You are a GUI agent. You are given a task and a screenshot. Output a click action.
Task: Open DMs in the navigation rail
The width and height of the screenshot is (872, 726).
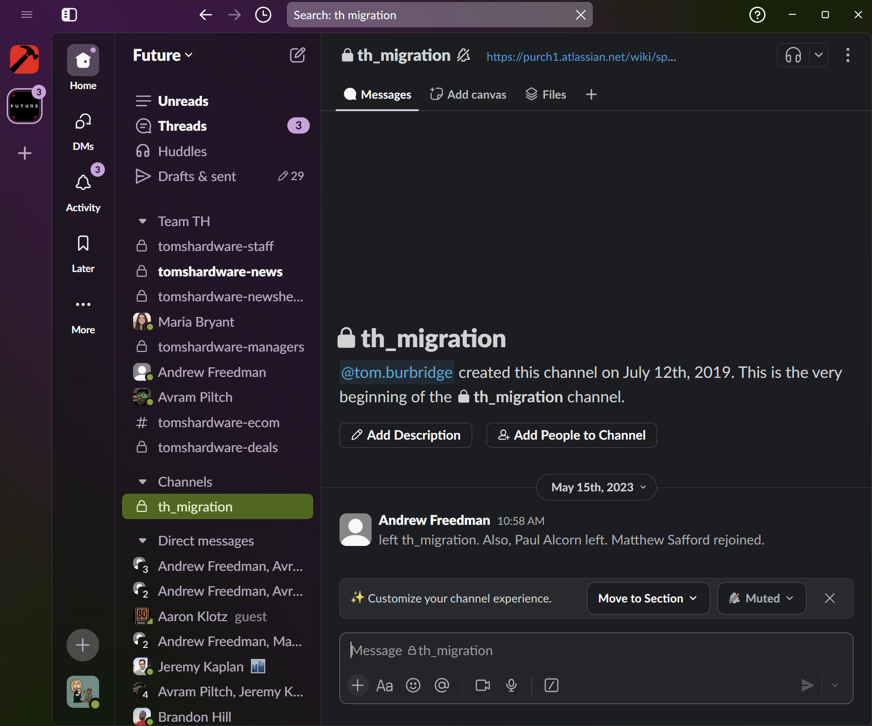click(83, 132)
